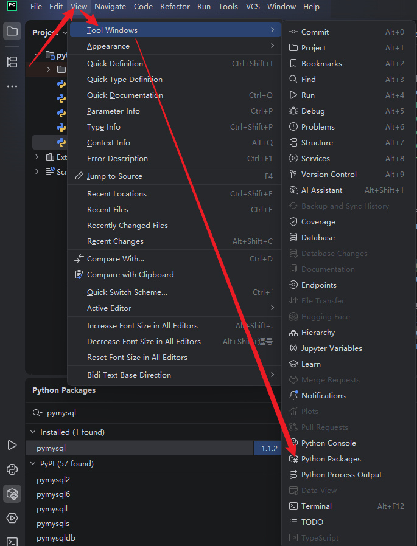Click the Compare With arrows icon
This screenshot has width=417, height=546.
tap(79, 259)
